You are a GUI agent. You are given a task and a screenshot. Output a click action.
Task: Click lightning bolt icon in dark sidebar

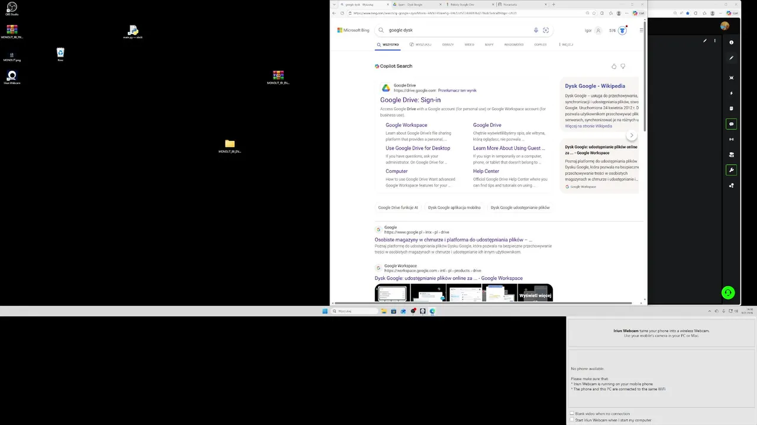click(732, 93)
